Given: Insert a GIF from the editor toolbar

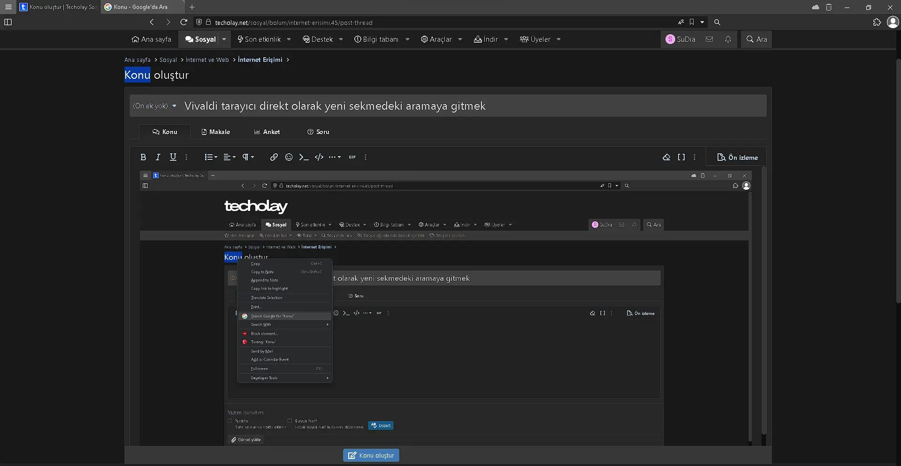Looking at the screenshot, I should click(352, 157).
